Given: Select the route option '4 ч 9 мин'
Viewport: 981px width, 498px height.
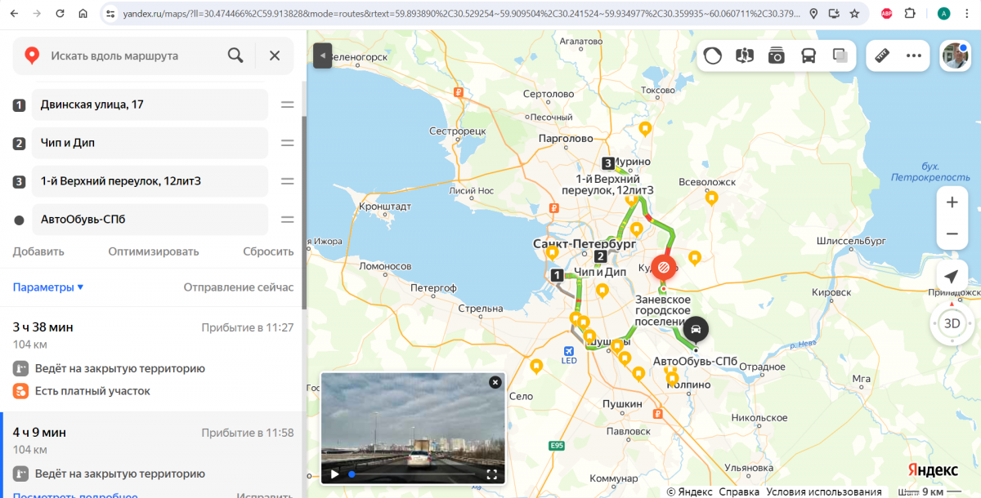Looking at the screenshot, I should tap(153, 455).
